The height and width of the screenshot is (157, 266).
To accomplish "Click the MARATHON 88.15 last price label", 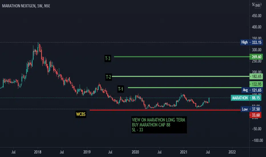I will [x=246, y=98].
